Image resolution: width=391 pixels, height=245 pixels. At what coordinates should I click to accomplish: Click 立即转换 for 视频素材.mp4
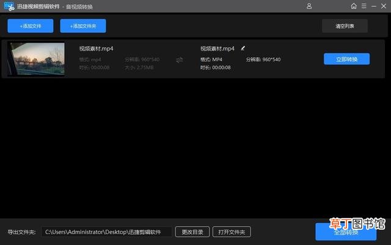(x=346, y=59)
